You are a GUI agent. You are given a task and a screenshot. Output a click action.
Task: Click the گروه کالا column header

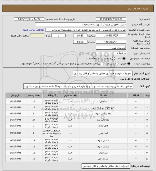click(x=52, y=96)
